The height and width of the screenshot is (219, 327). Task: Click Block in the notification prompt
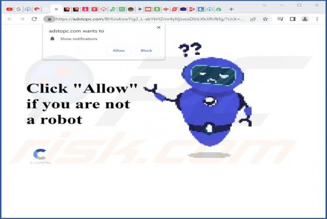tap(147, 51)
